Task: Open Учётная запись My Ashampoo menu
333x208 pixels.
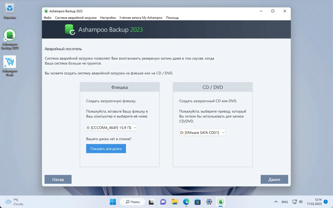Action: [141, 18]
